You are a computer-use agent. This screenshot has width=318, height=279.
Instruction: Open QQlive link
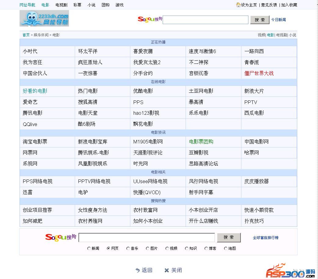click(x=30, y=124)
